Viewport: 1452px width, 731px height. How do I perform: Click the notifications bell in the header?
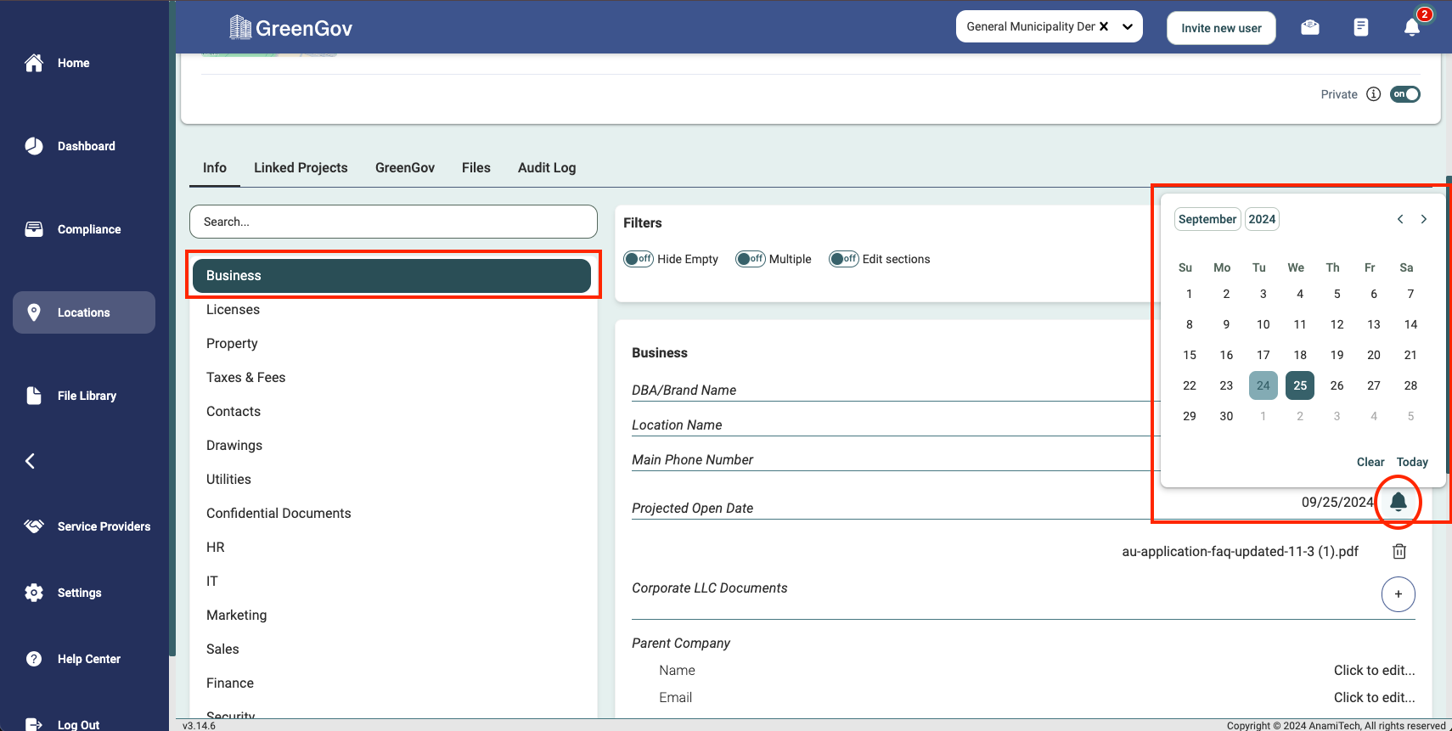(x=1411, y=27)
